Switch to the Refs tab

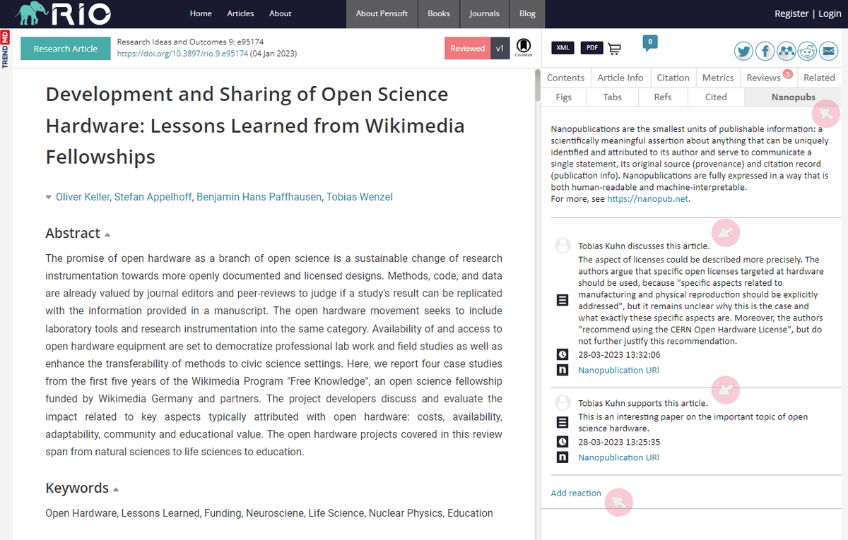663,97
